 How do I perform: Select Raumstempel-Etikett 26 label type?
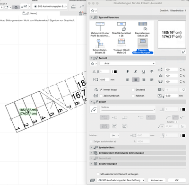(x=143, y=29)
